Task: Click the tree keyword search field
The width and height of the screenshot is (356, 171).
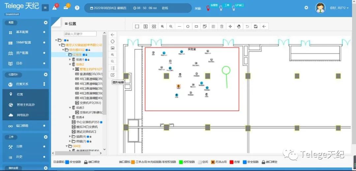Action: [80, 34]
